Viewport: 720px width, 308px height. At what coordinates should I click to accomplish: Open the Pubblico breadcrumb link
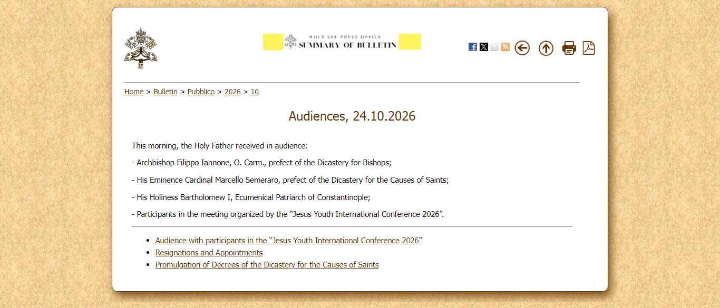[201, 92]
